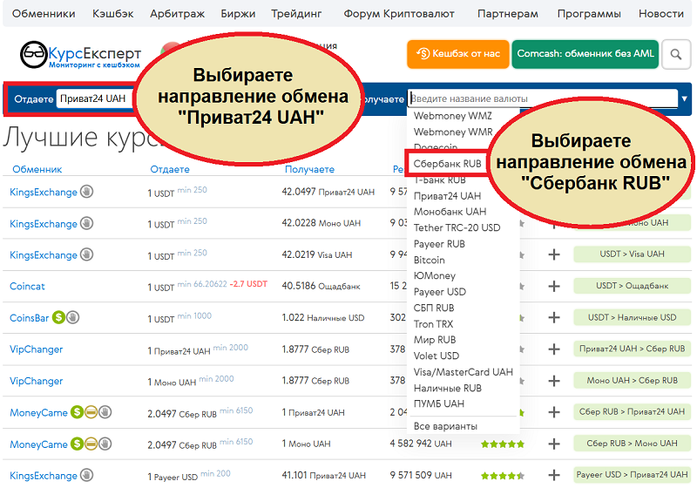This screenshot has width=697, height=488.
Task: Click the plus icon in Сбер RUB > Приват24 UAH row
Action: [554, 412]
